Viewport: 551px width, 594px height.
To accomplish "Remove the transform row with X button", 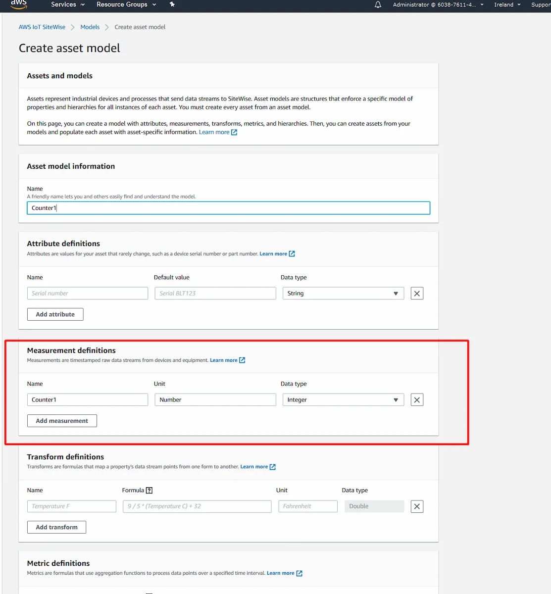I will pyautogui.click(x=417, y=506).
